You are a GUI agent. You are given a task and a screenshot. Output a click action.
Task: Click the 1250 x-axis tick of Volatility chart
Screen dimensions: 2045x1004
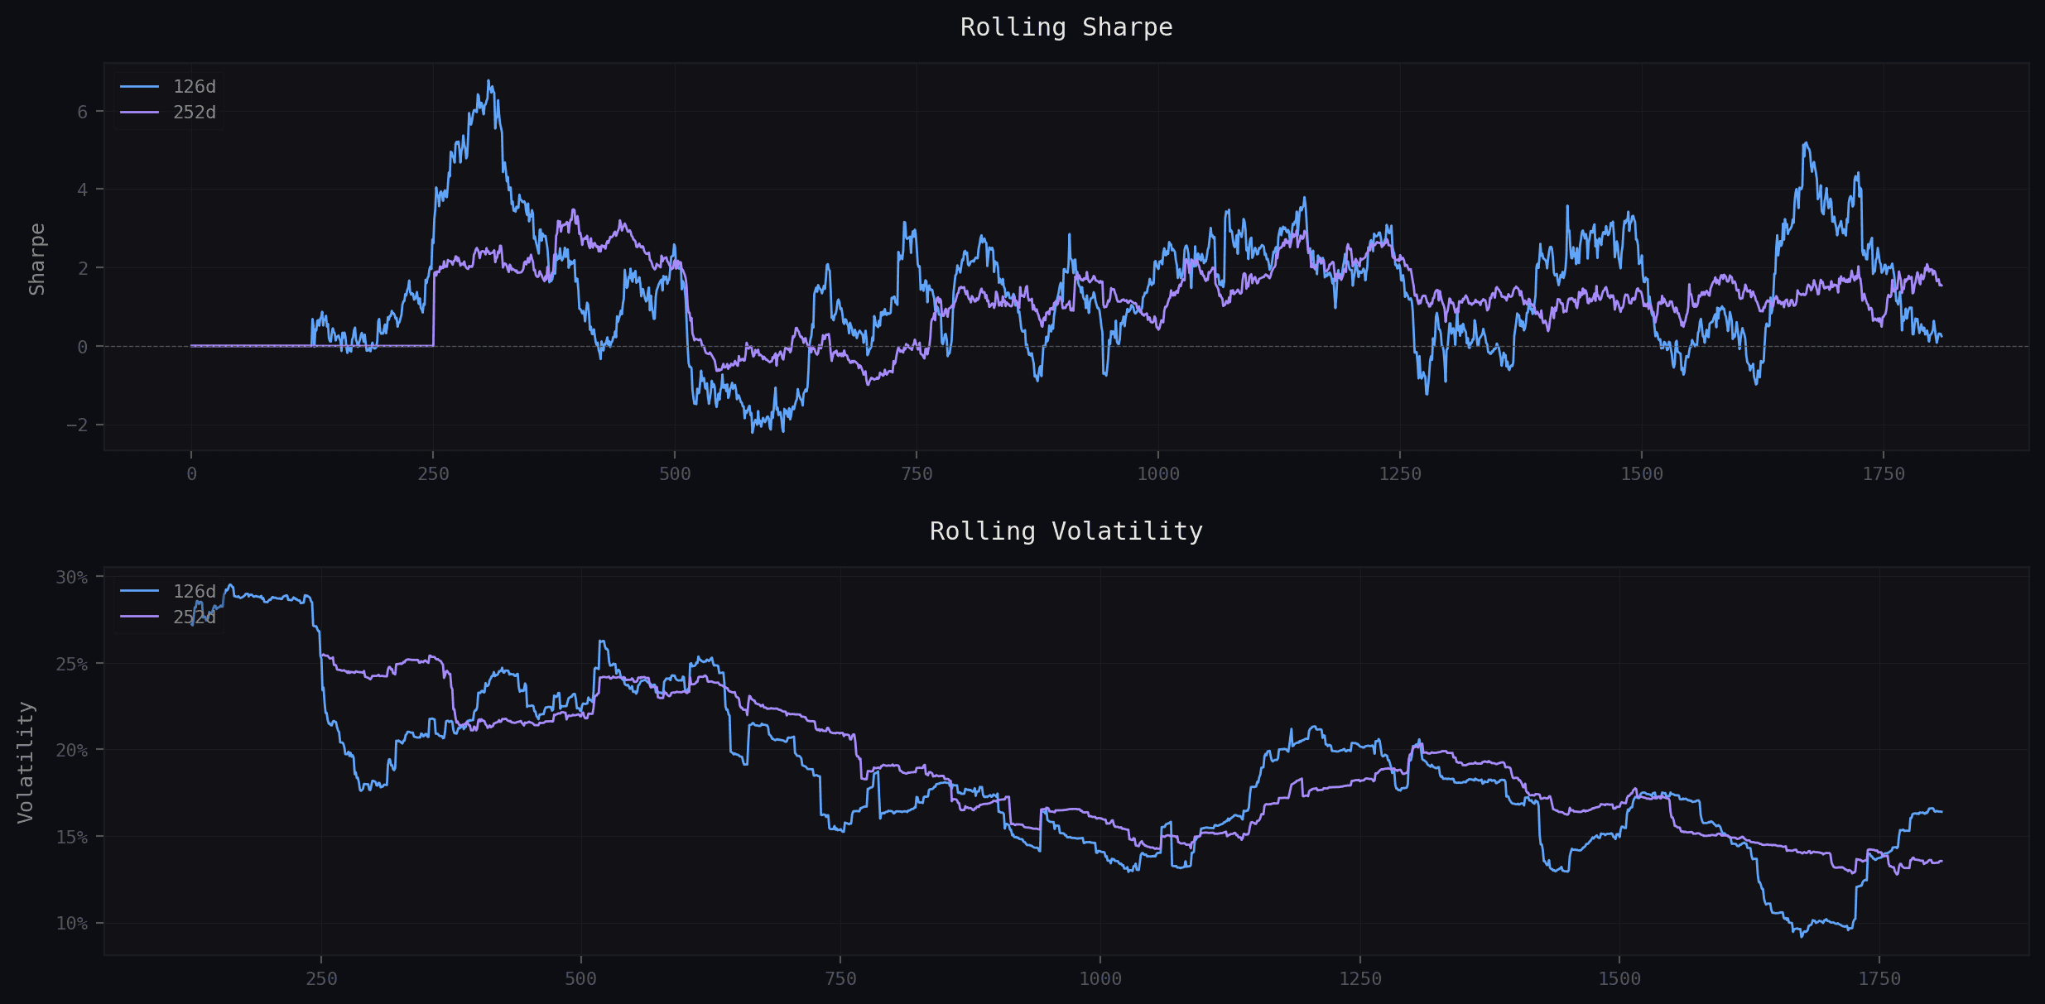tap(1360, 979)
